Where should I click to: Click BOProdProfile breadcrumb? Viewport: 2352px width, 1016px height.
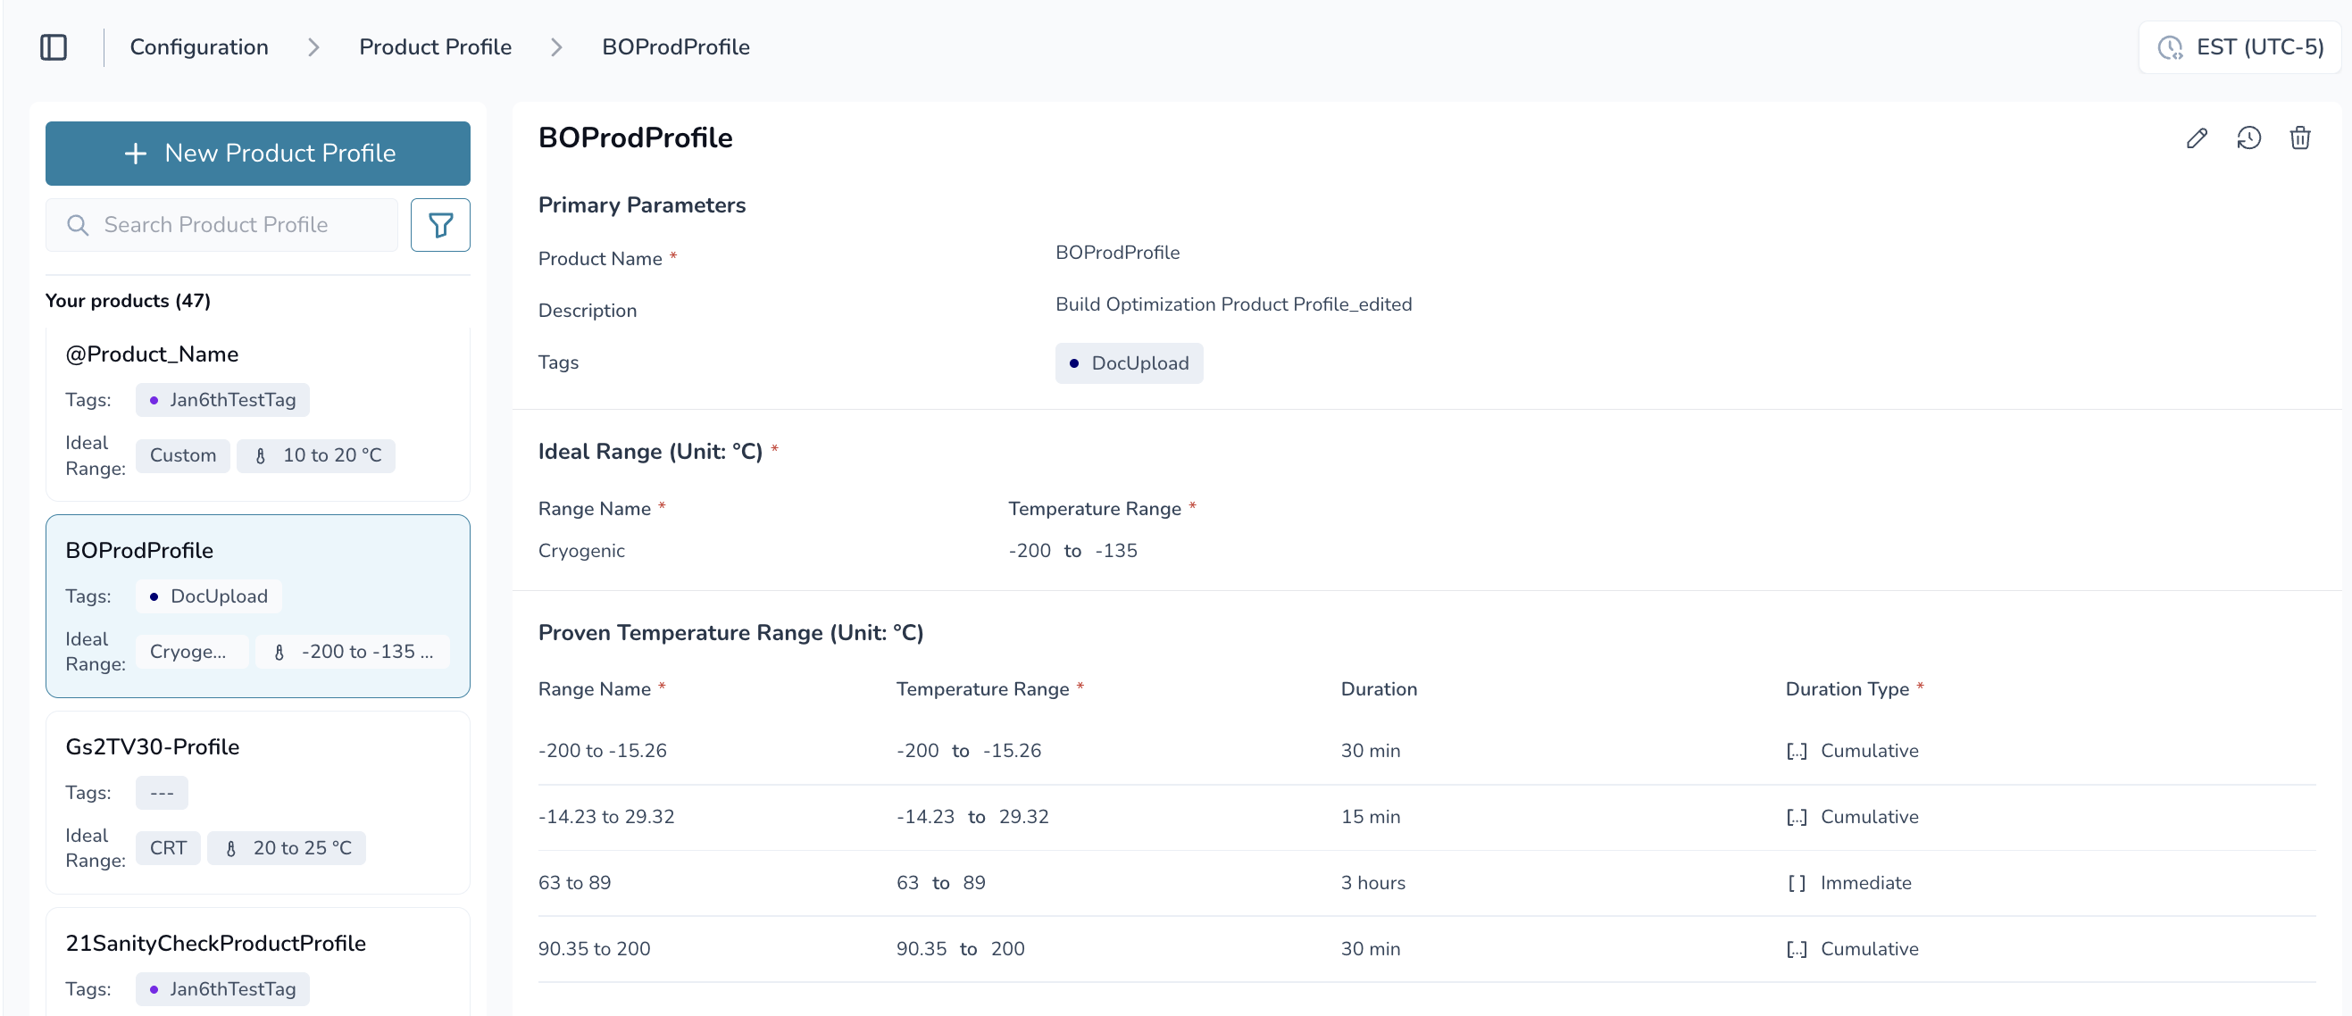click(x=676, y=46)
